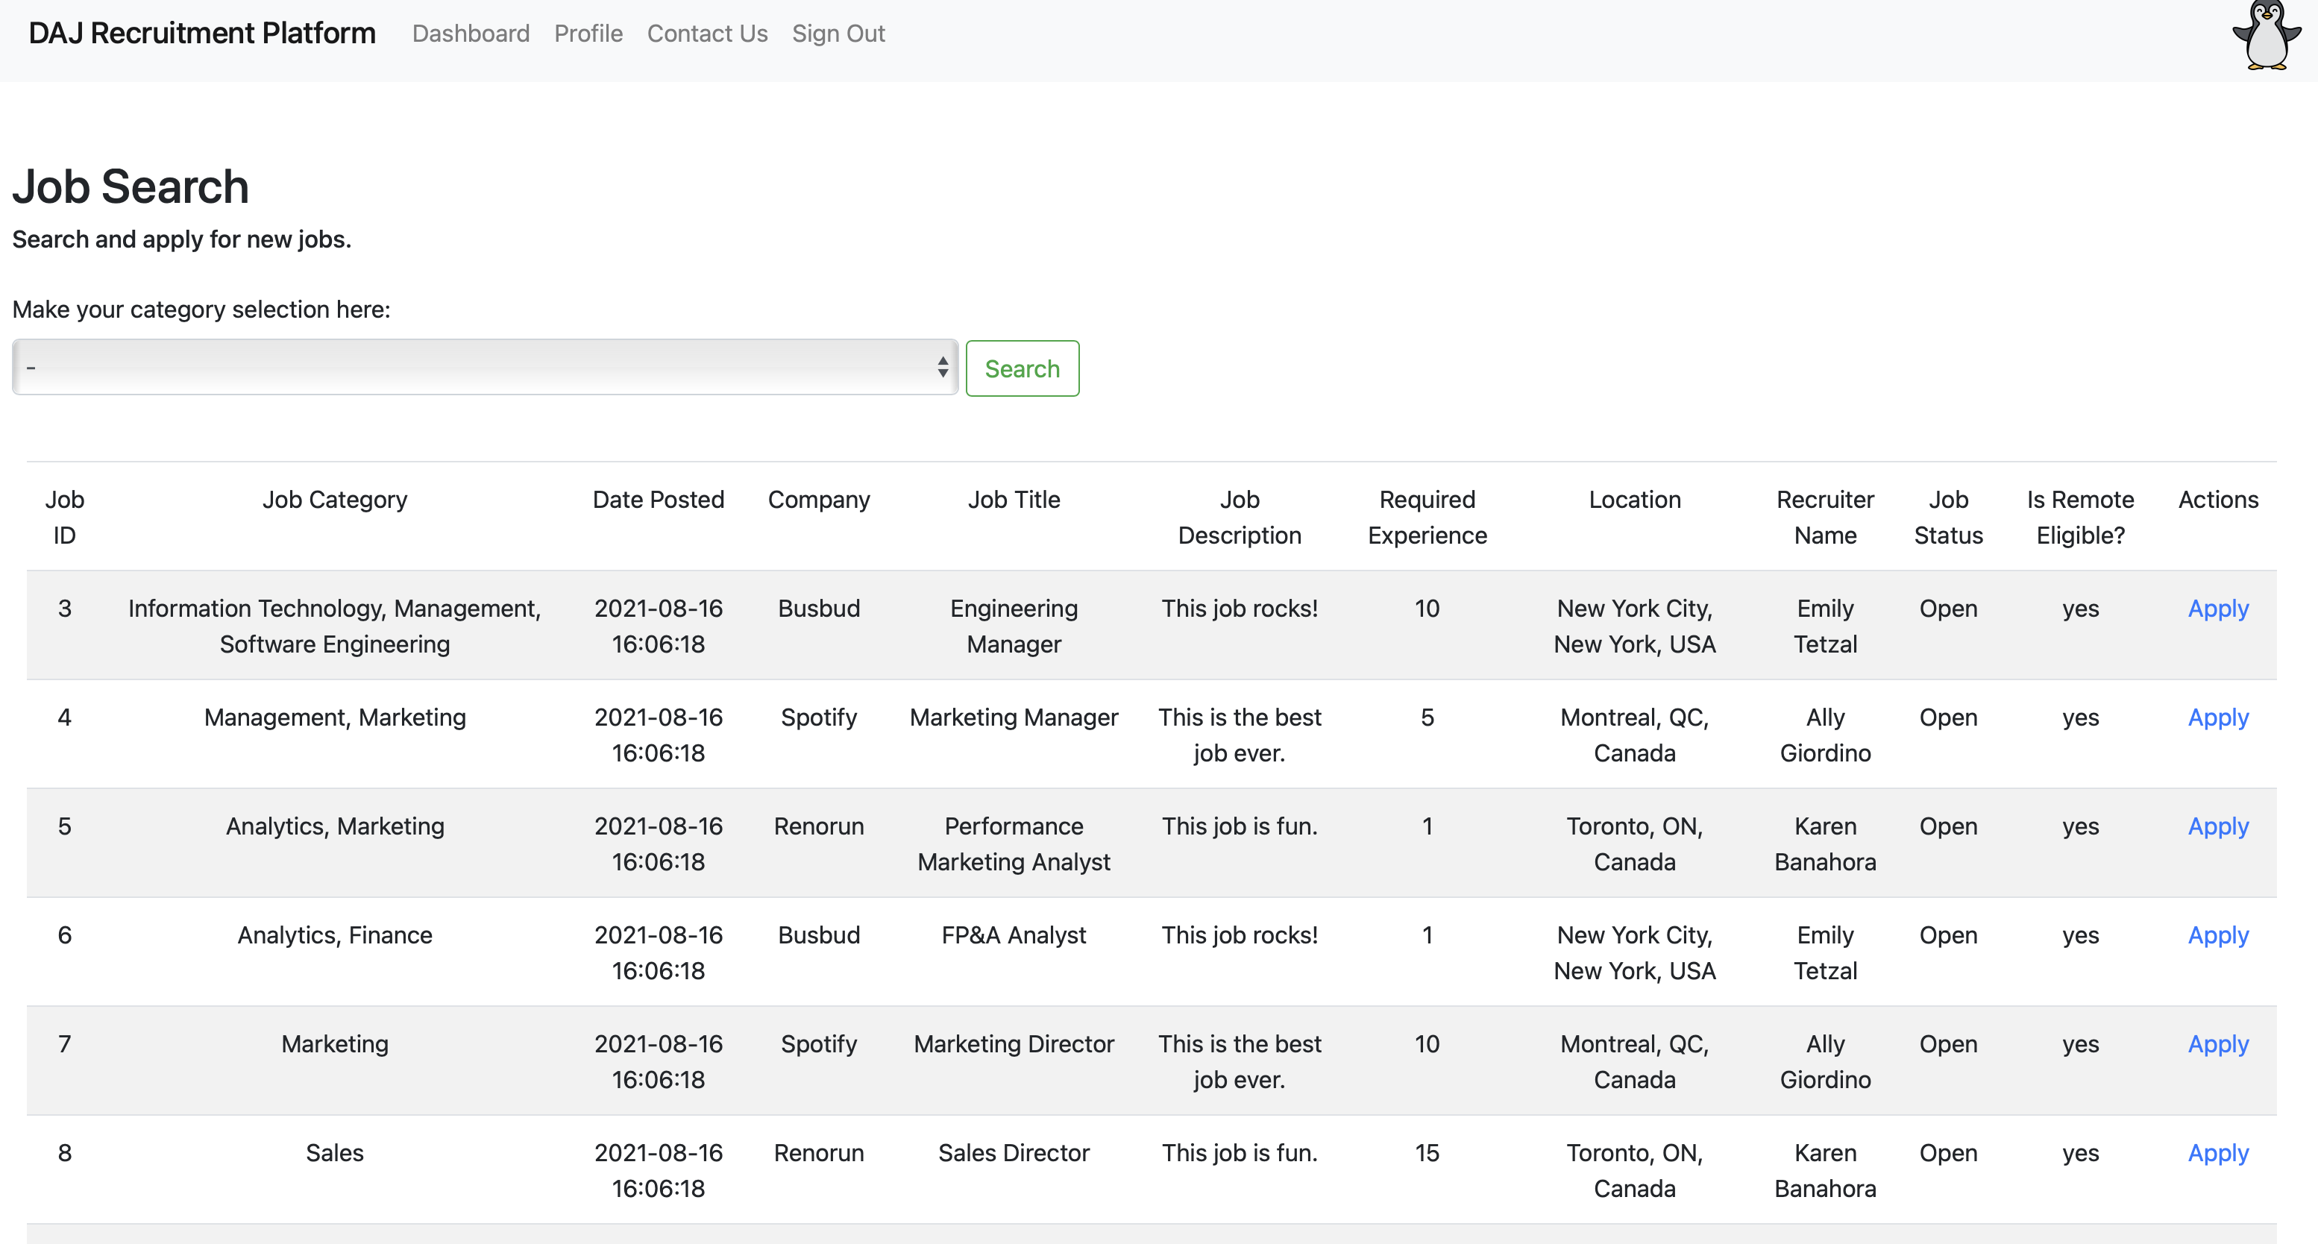This screenshot has width=2318, height=1244.
Task: Click the Search button
Action: (x=1023, y=367)
